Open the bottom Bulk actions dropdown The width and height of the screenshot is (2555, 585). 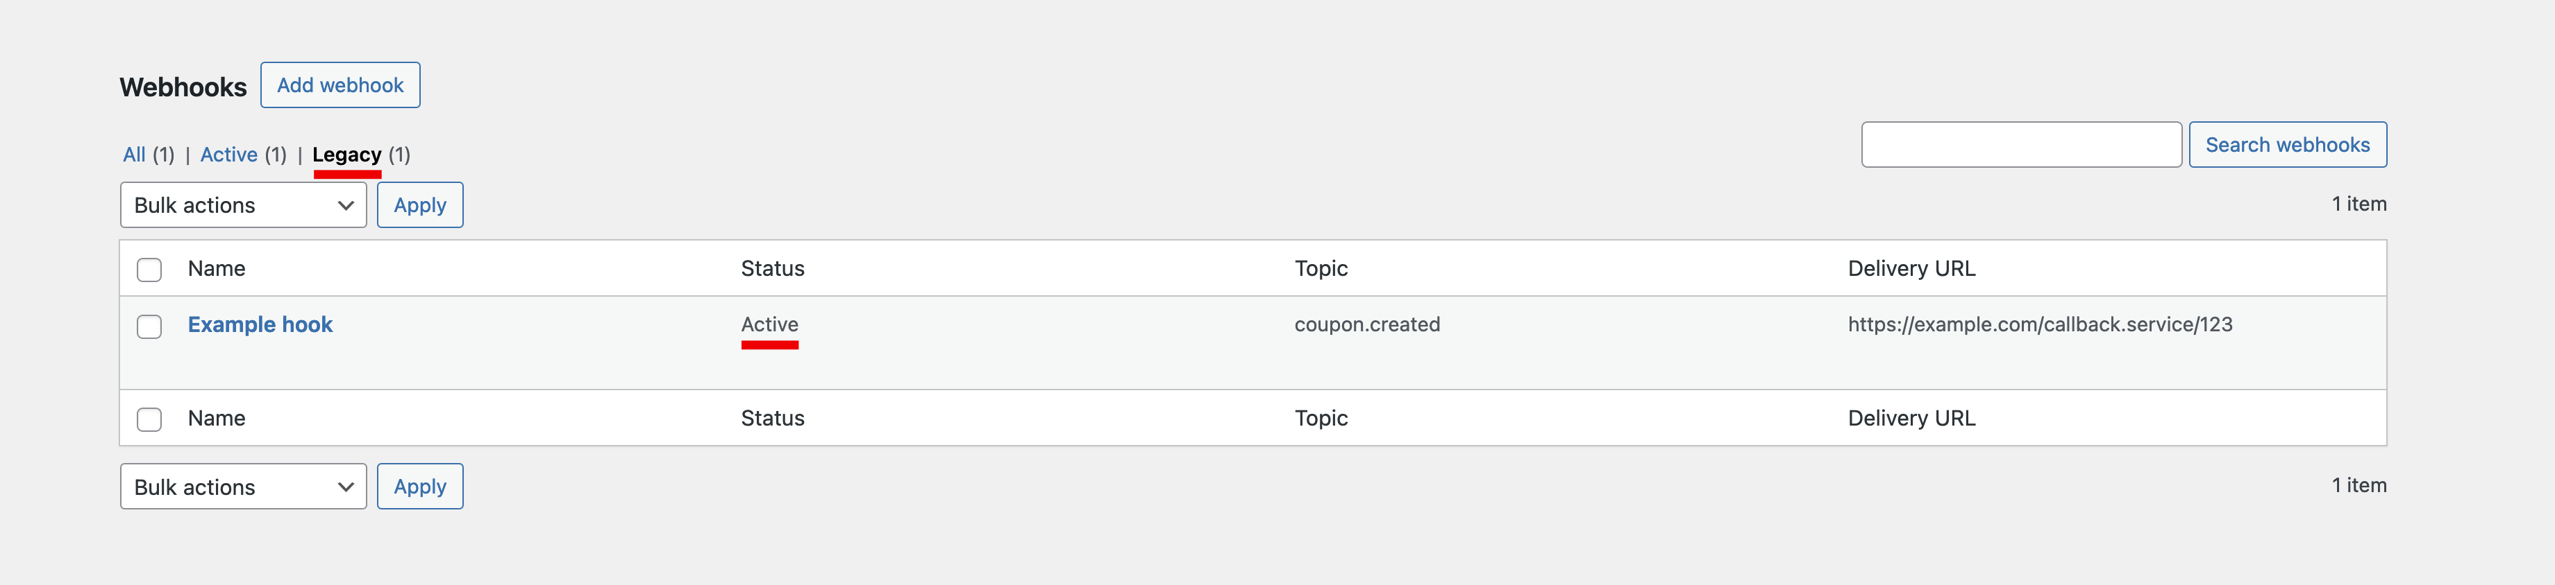point(242,486)
